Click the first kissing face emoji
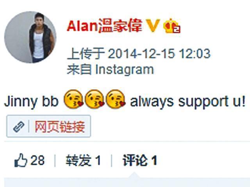The width and height of the screenshot is (250, 187). pyautogui.click(x=73, y=99)
